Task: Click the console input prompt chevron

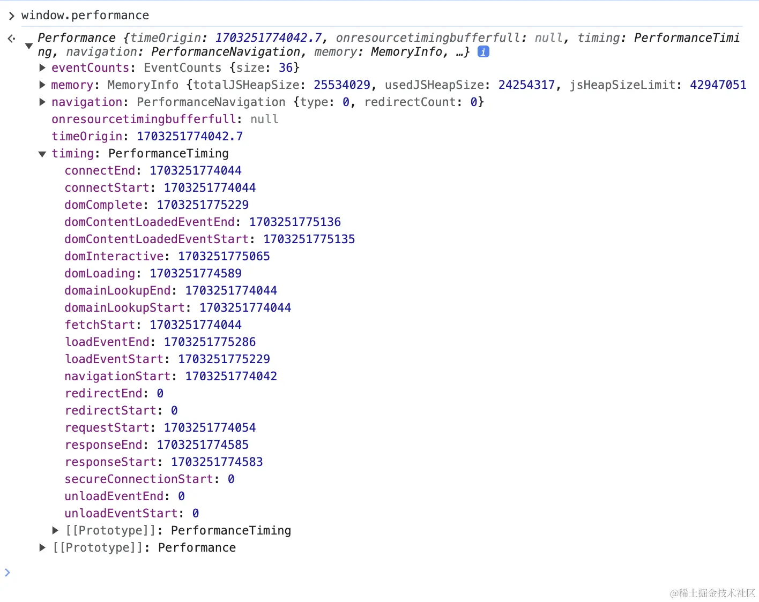Action: (x=8, y=573)
